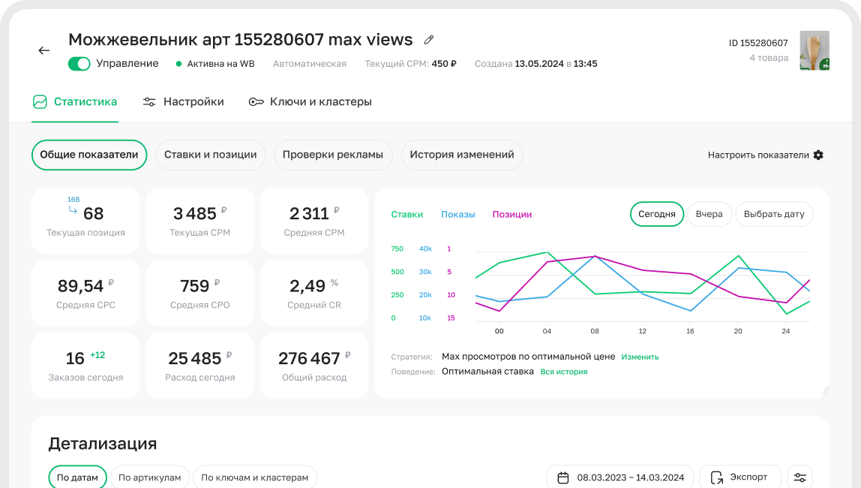Select the Вчера chart period
Screen dimensions: 861x488
click(709, 214)
